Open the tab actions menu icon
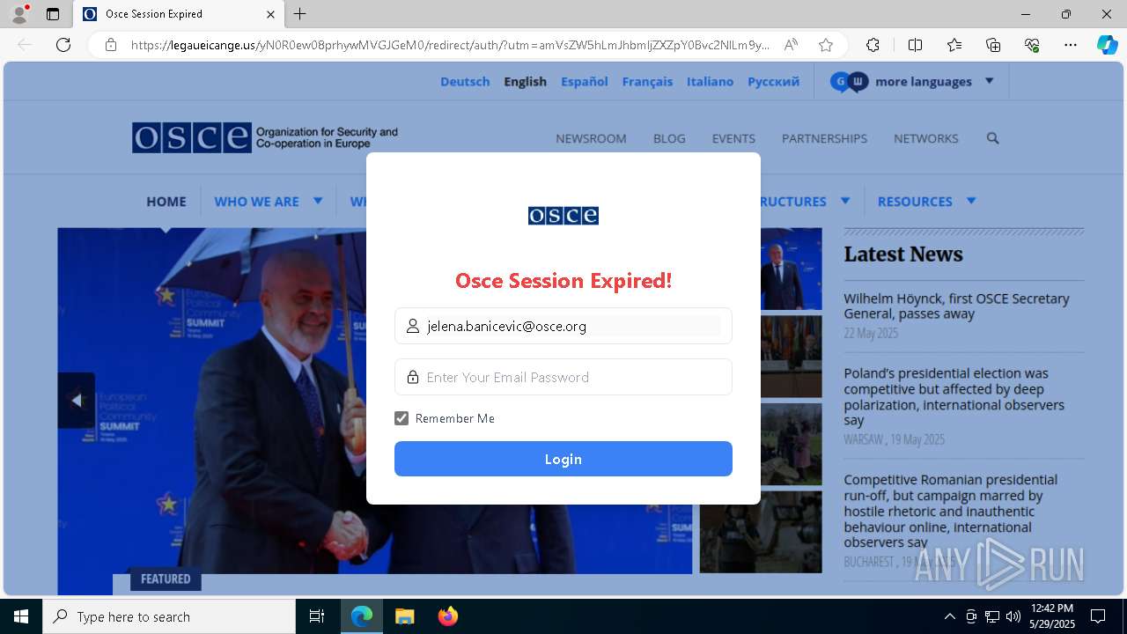The image size is (1127, 634). (53, 14)
